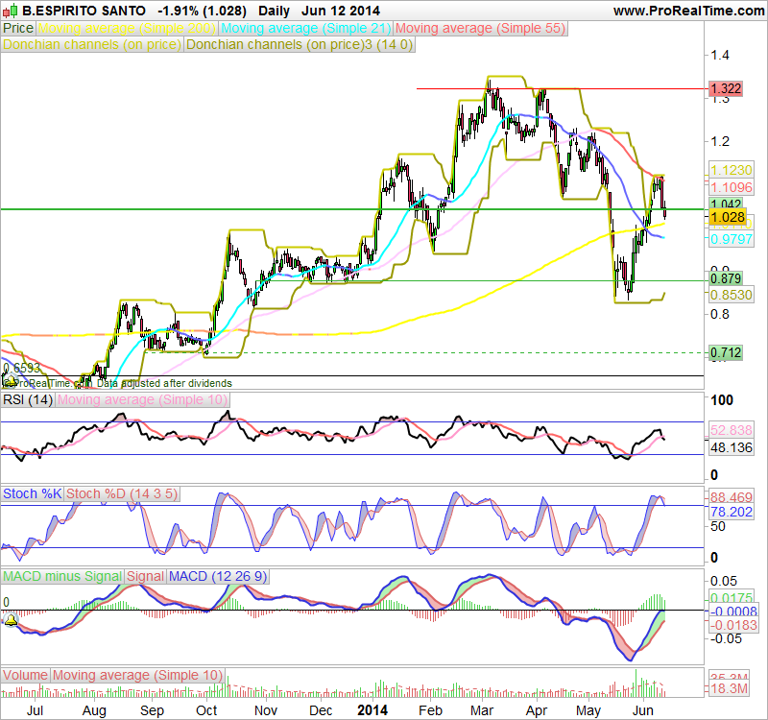Click the RSI value 48.136
This screenshot has width=768, height=720.
coord(731,447)
